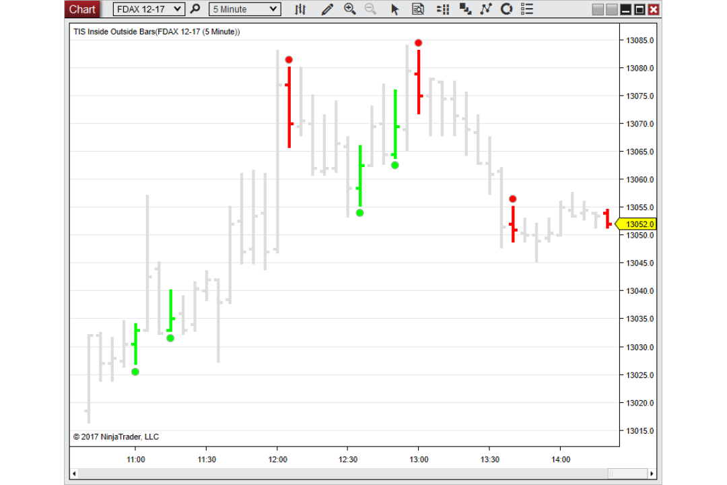Open the strategies circular icon

(x=507, y=9)
